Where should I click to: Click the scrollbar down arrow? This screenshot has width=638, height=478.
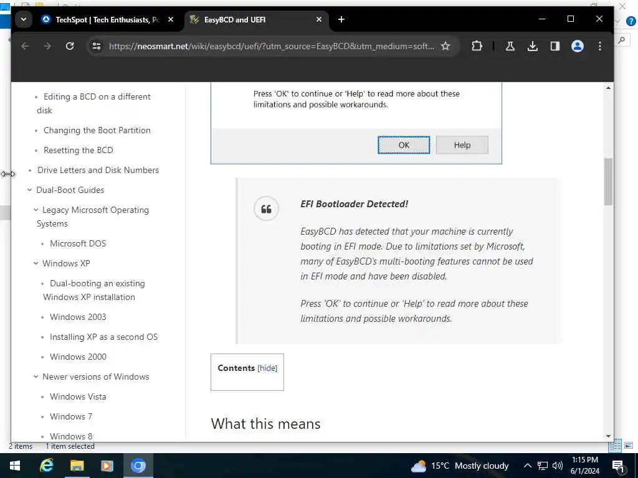(608, 436)
